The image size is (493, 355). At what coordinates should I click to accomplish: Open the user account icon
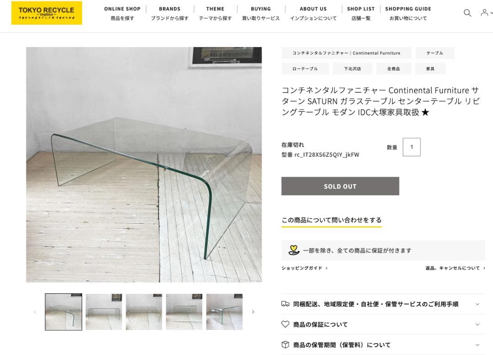point(484,13)
